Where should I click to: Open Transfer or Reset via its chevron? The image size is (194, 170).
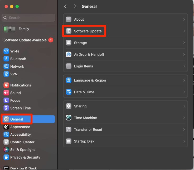tap(184, 130)
